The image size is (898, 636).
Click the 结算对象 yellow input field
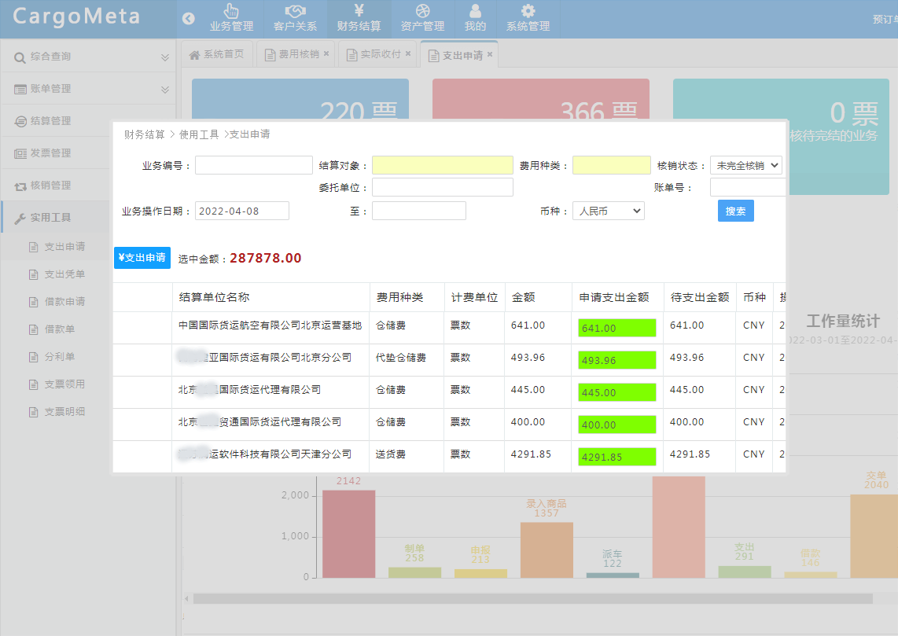pos(442,165)
